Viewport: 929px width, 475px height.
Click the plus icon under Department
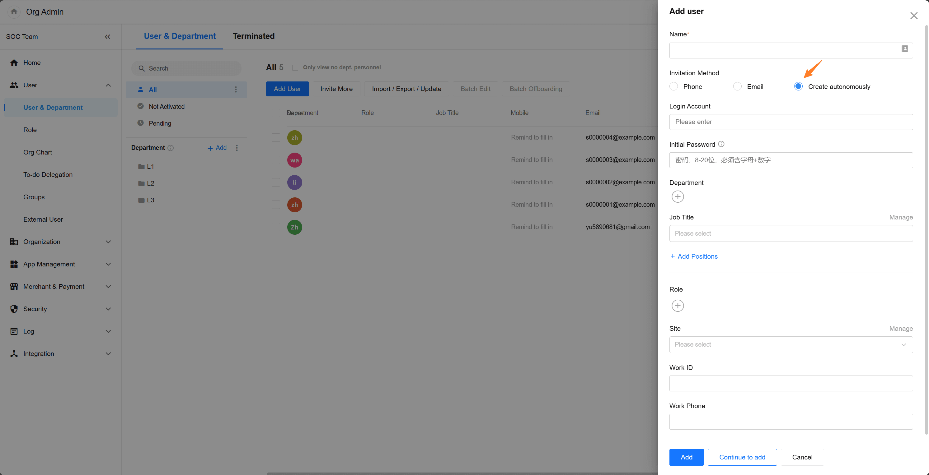[x=678, y=197]
